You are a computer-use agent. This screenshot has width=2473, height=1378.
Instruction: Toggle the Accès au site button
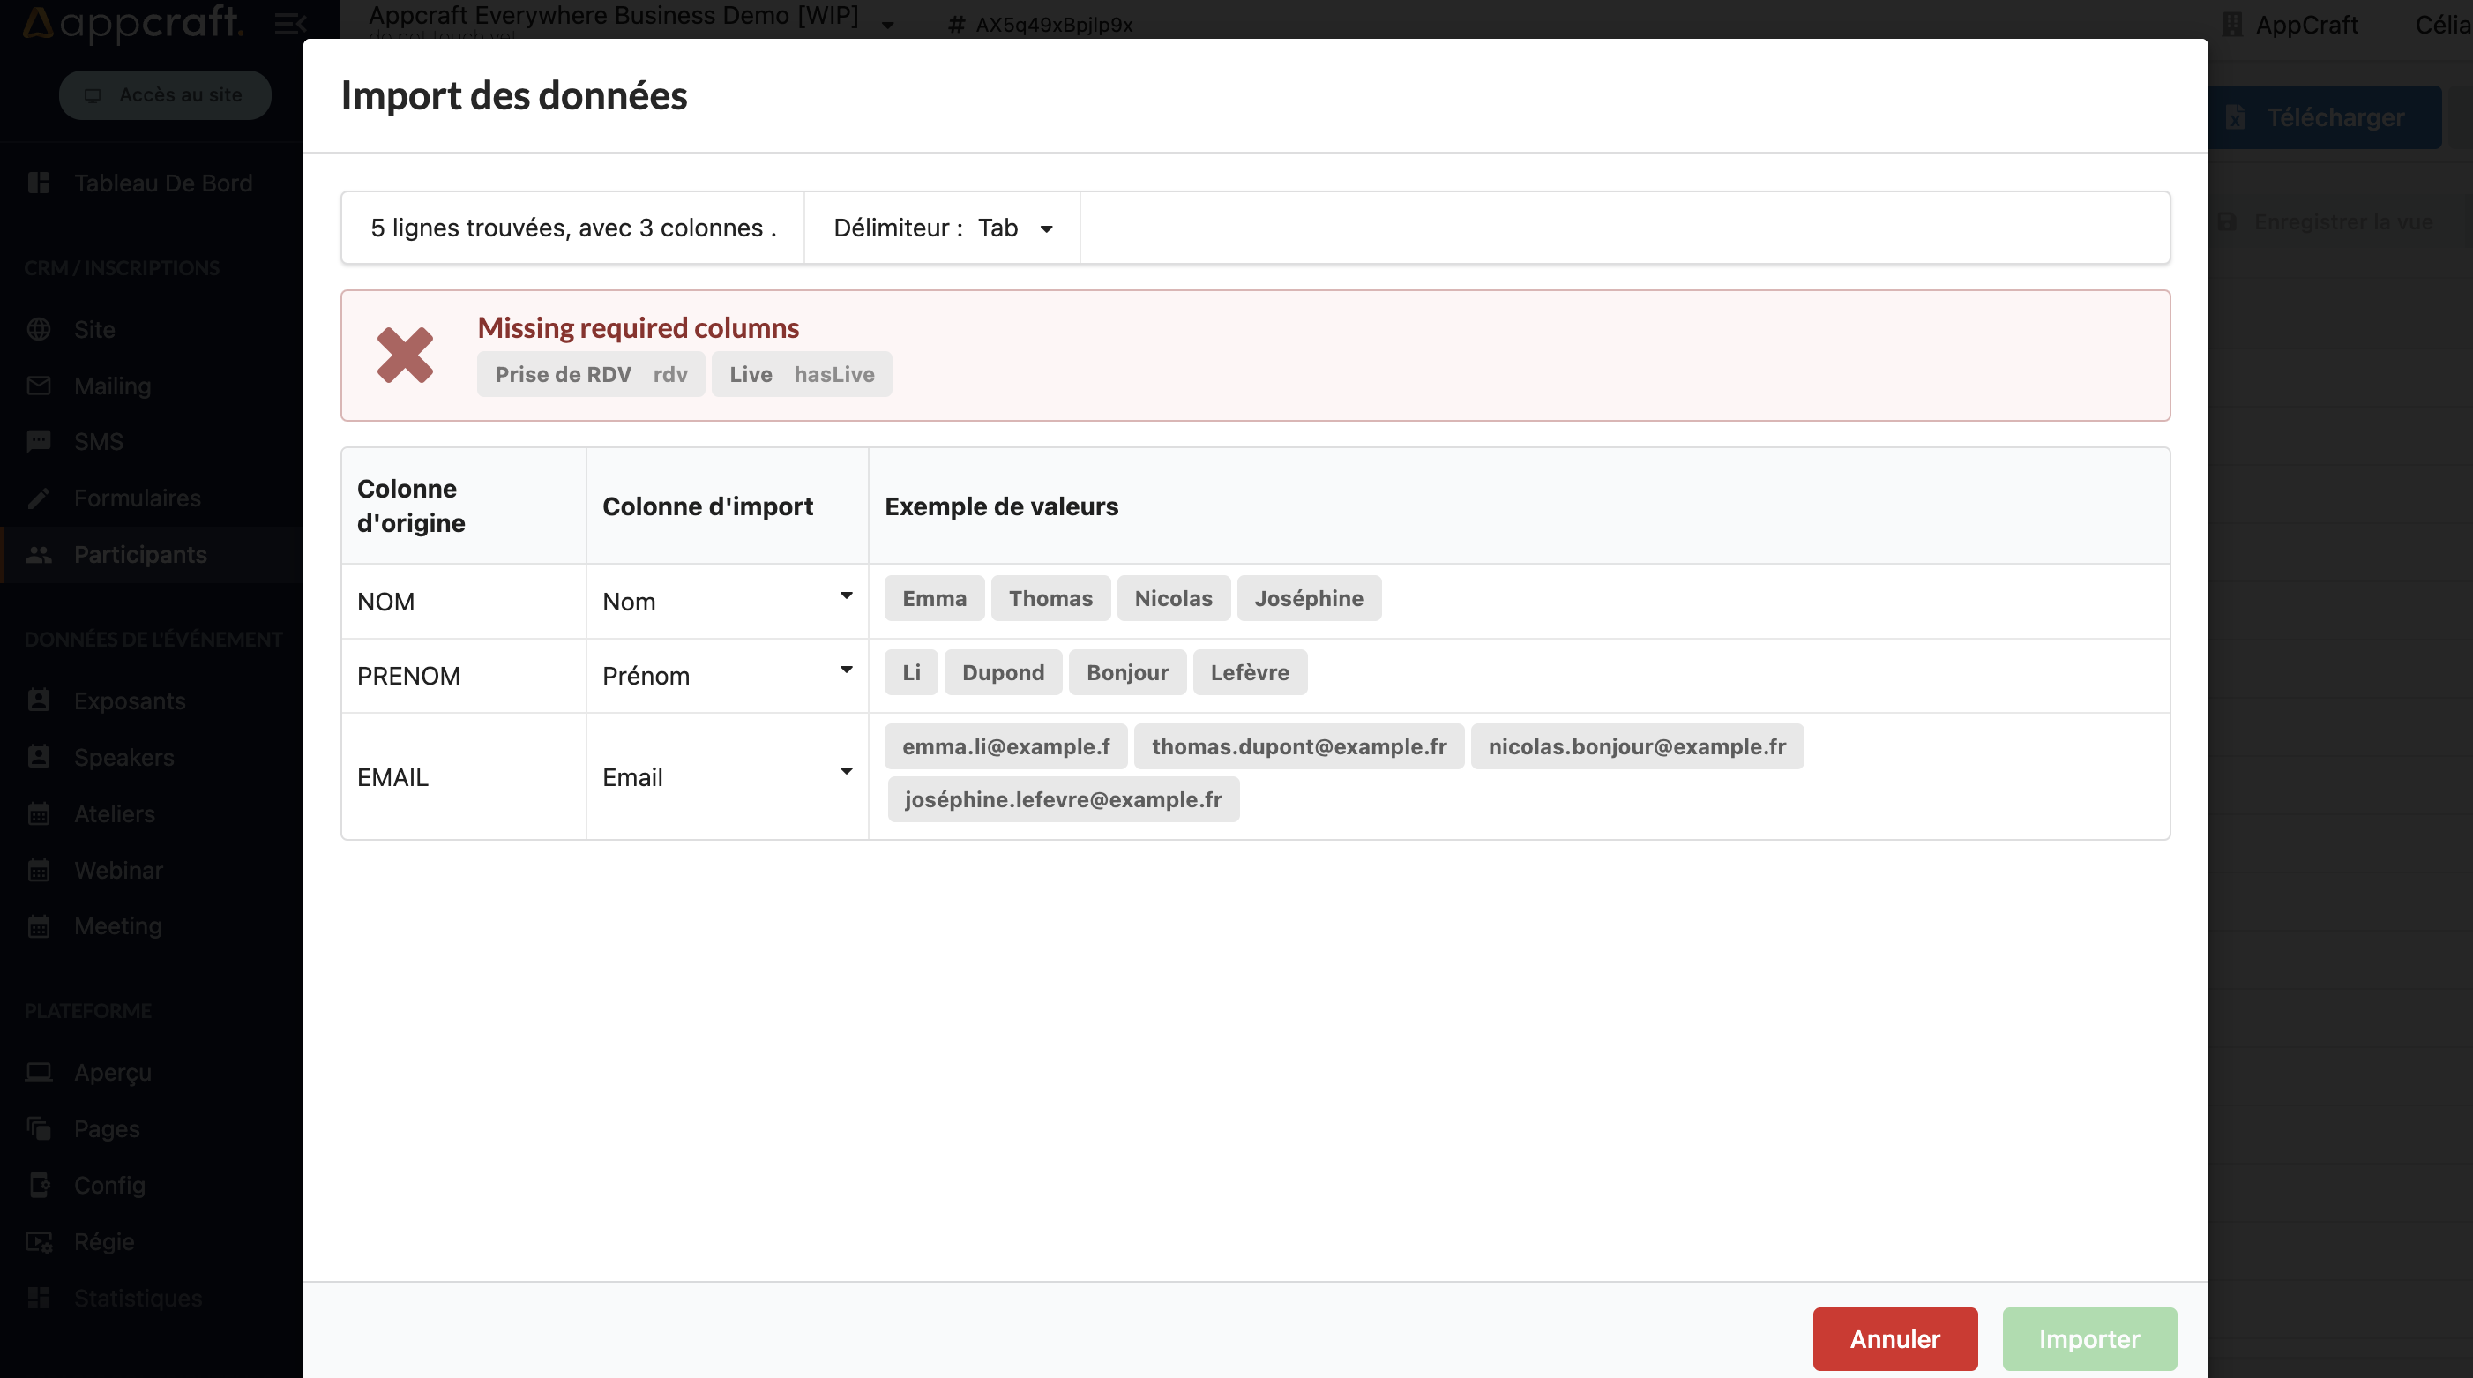[165, 94]
